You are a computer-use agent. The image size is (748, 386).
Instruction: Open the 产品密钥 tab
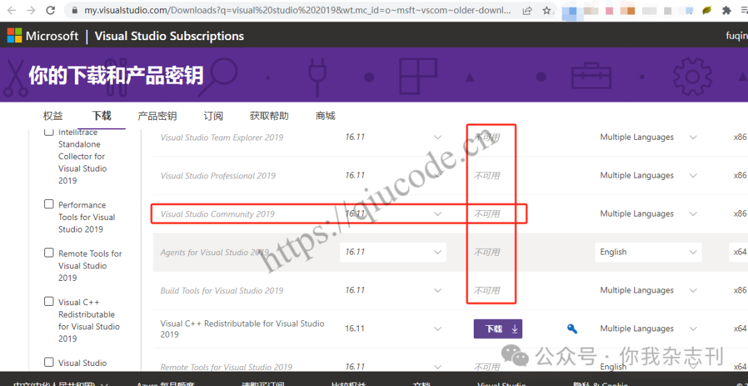point(157,116)
